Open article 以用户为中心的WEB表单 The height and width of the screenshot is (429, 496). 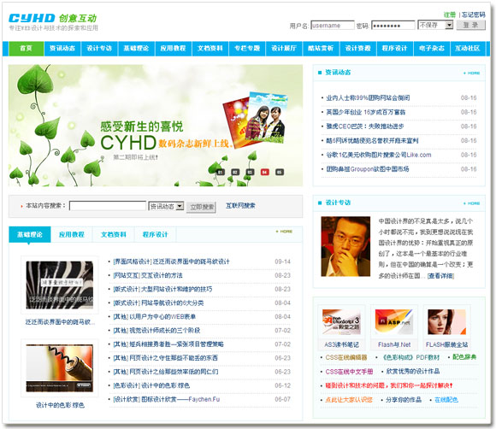[155, 317]
